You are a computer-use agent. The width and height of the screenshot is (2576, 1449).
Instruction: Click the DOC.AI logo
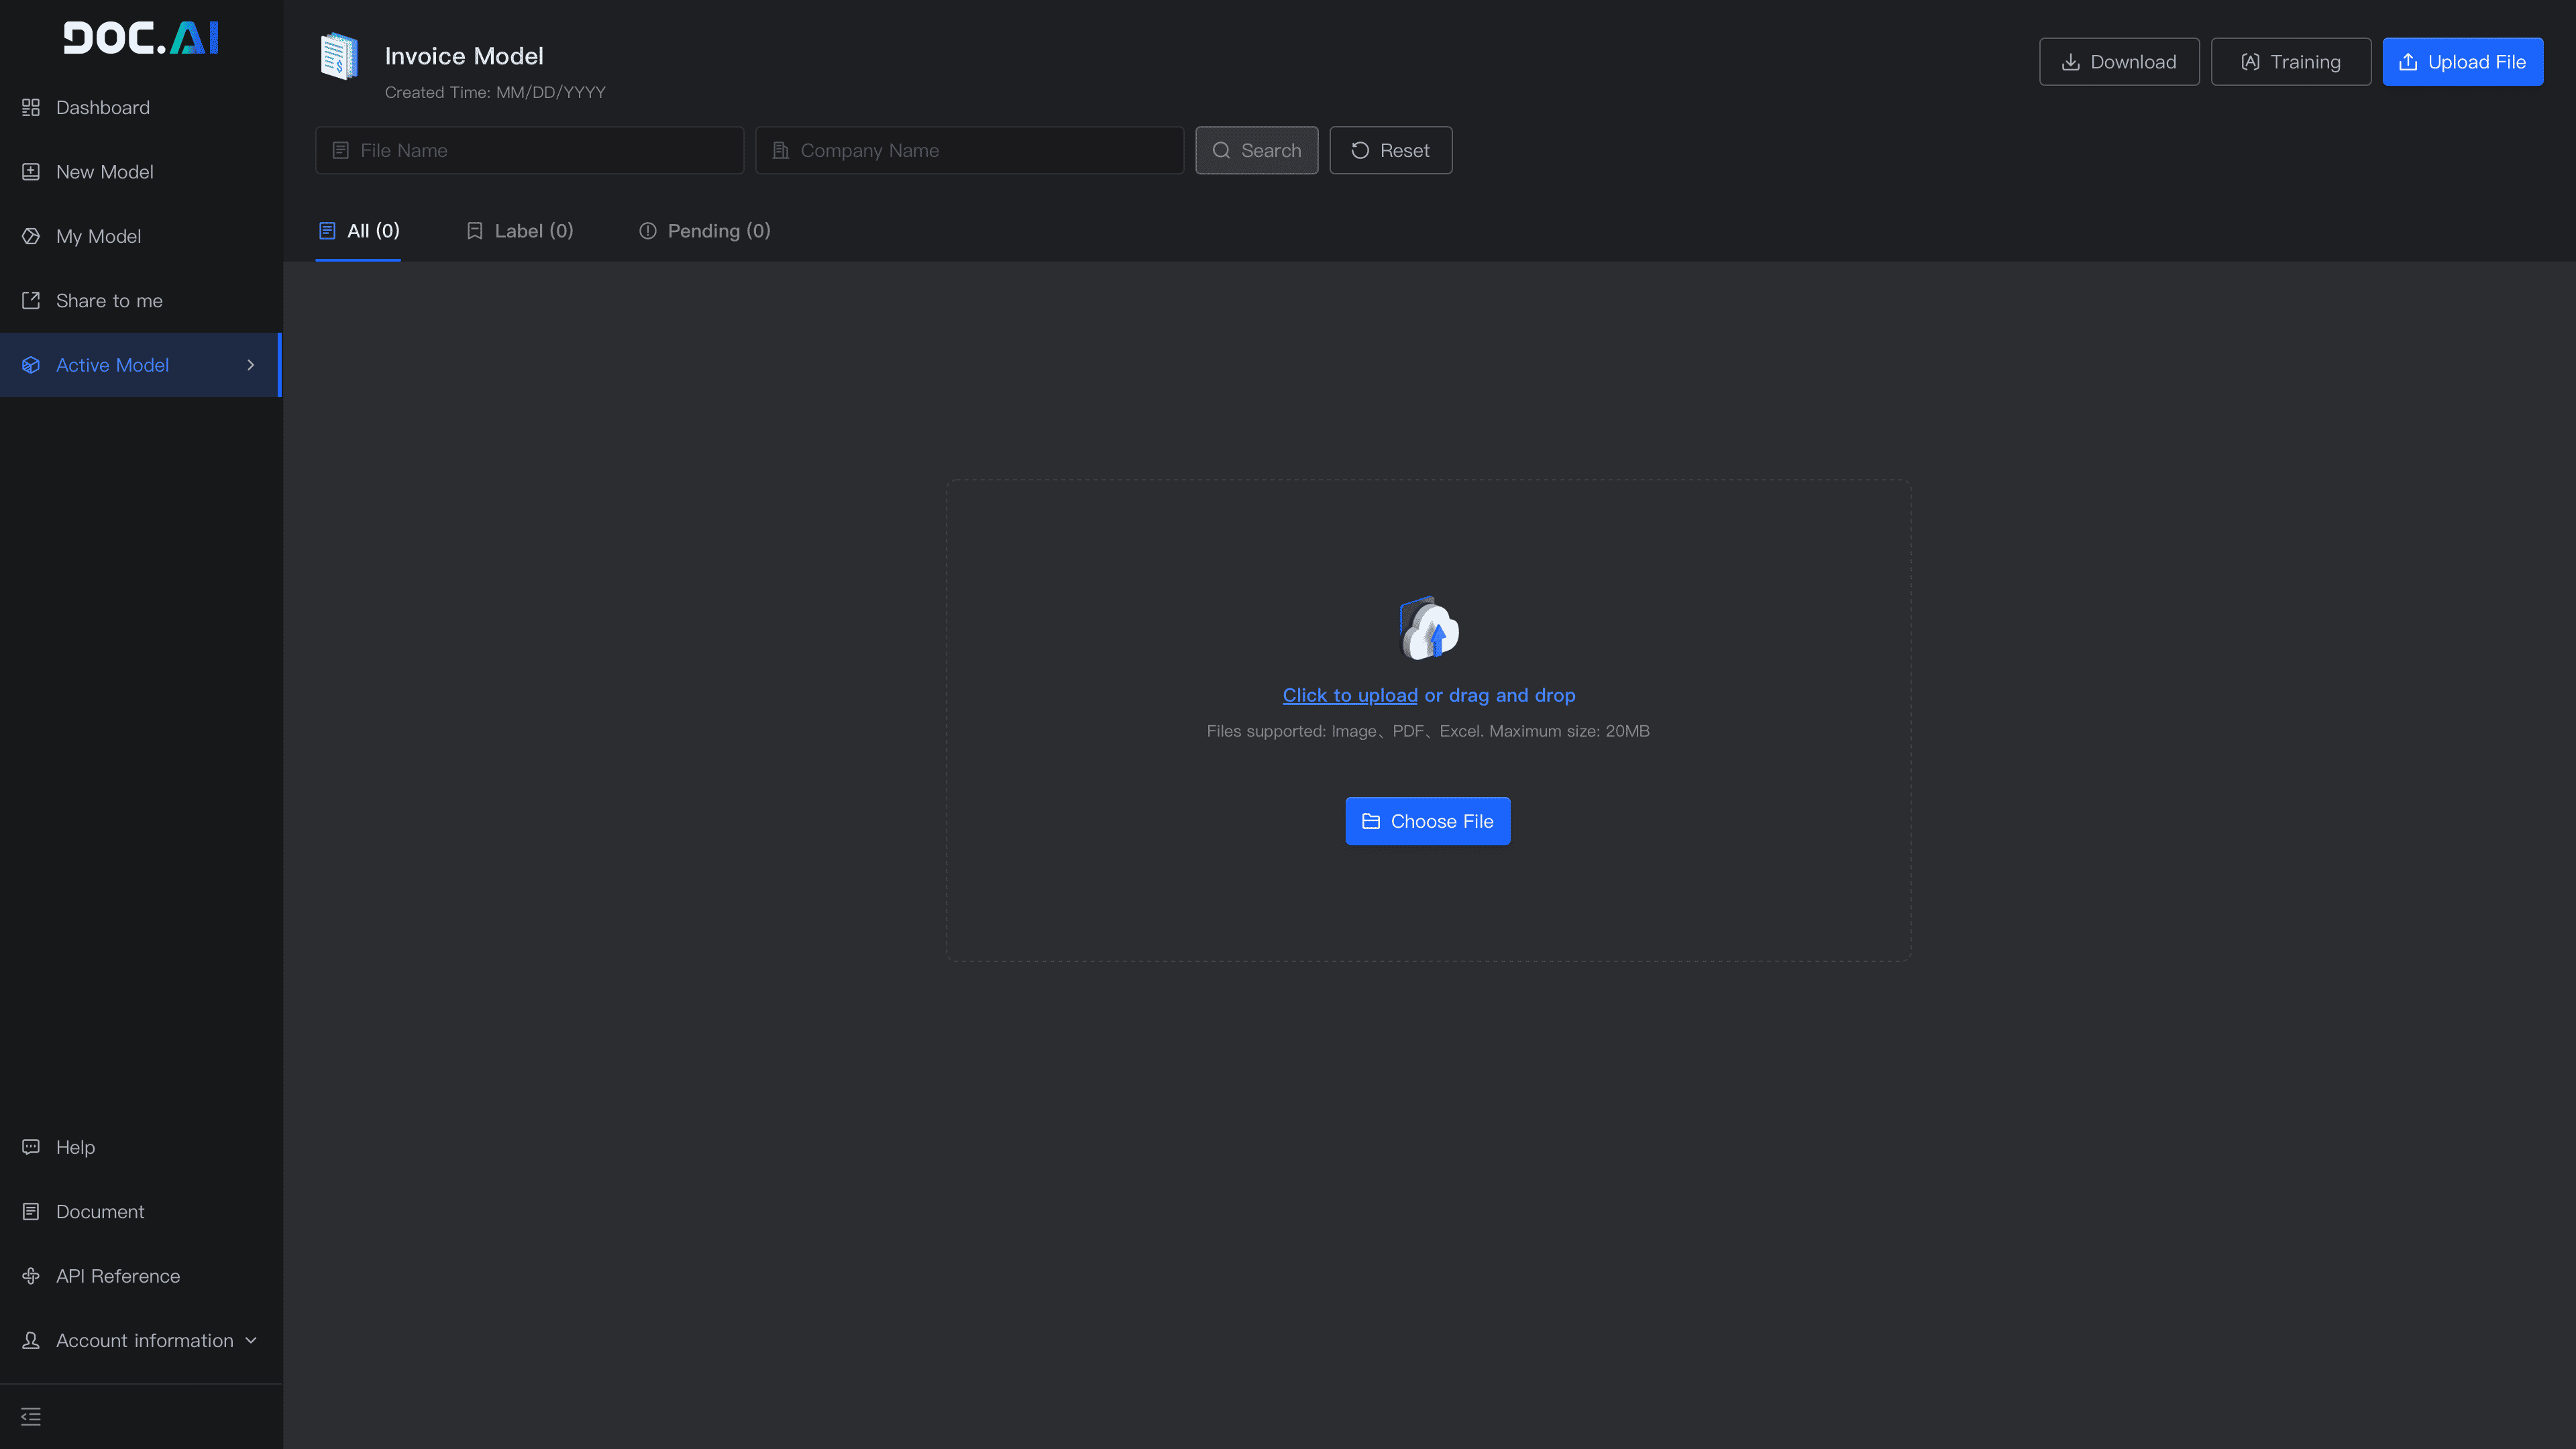[x=141, y=38]
